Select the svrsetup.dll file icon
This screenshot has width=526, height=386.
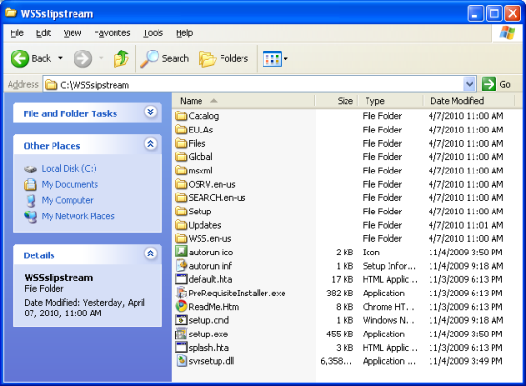[x=181, y=361]
